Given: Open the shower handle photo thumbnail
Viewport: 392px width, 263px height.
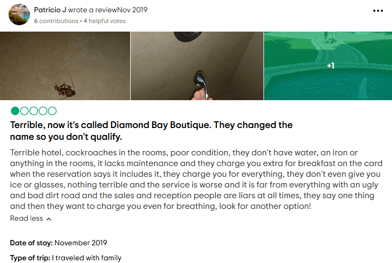Looking at the screenshot, I should pos(197,66).
